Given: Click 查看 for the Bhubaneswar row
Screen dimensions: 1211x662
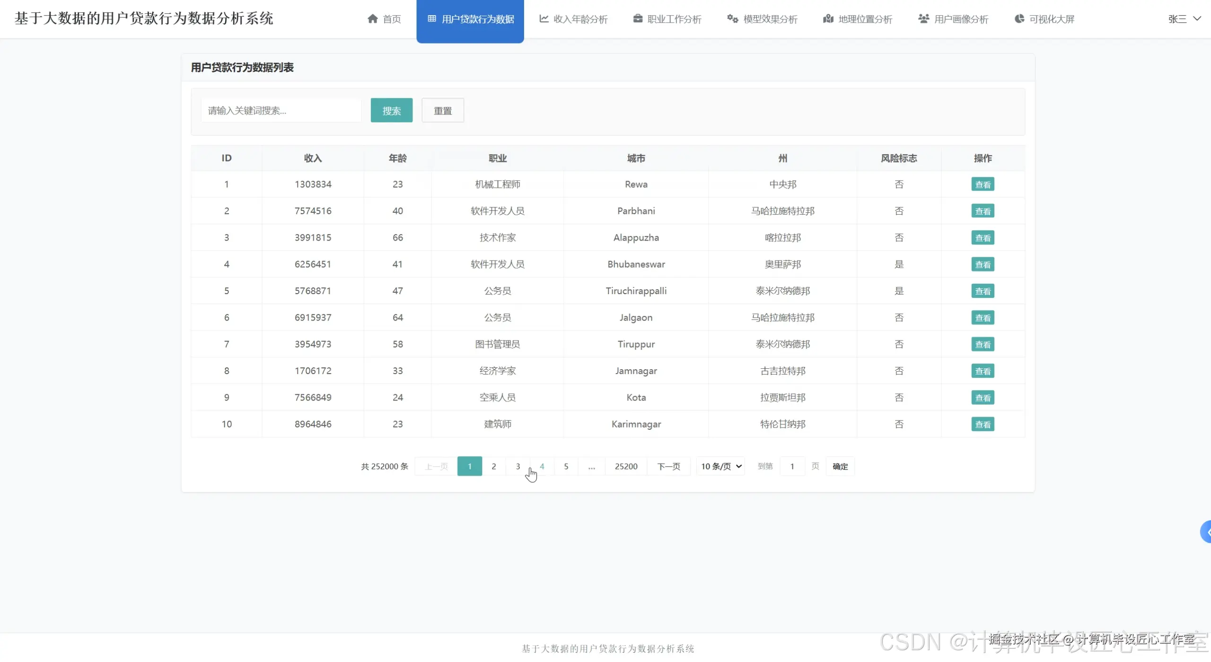Looking at the screenshot, I should click(983, 264).
